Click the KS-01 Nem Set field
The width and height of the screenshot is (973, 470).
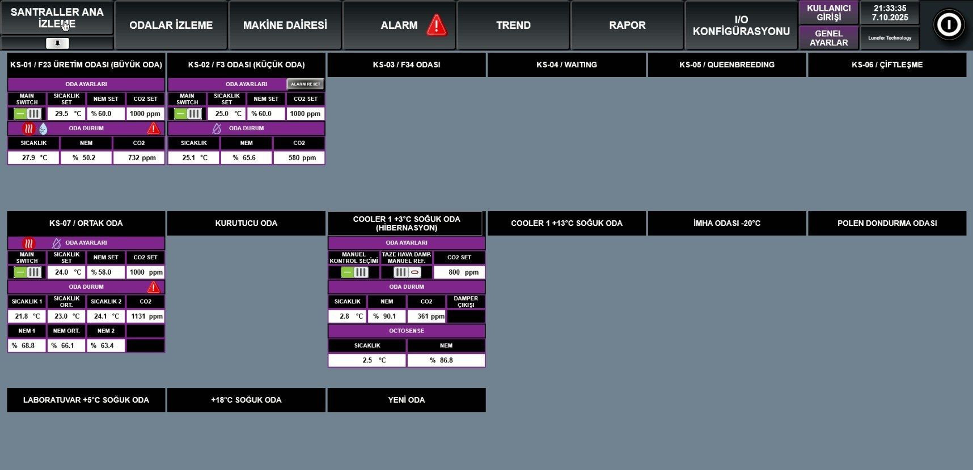[106, 114]
